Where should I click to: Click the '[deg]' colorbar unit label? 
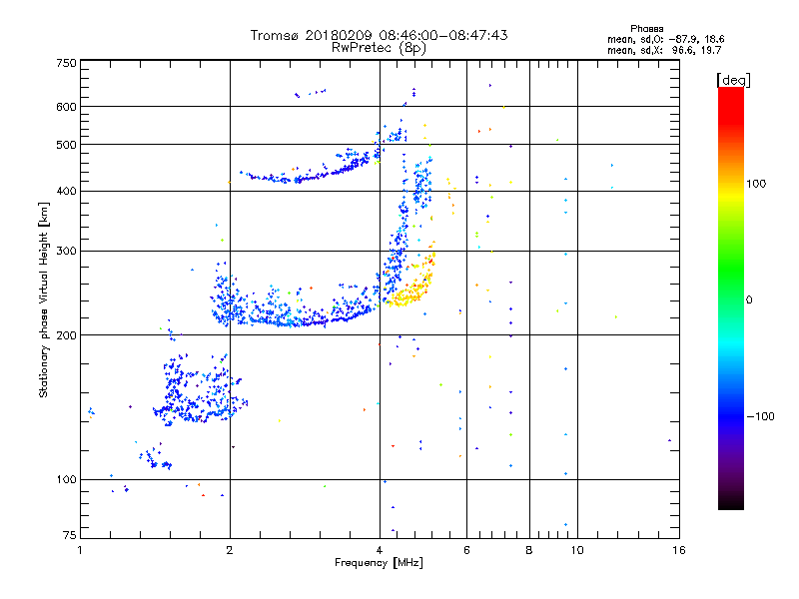733,80
